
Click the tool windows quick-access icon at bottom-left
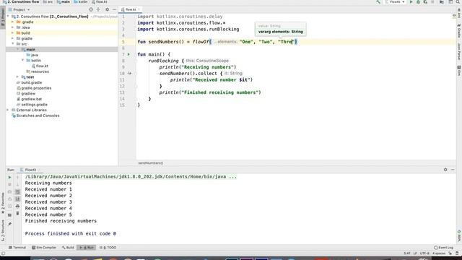pyautogui.click(x=3, y=253)
